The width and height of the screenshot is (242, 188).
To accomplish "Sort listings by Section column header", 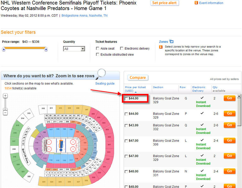I will pyautogui.click(x=158, y=87).
